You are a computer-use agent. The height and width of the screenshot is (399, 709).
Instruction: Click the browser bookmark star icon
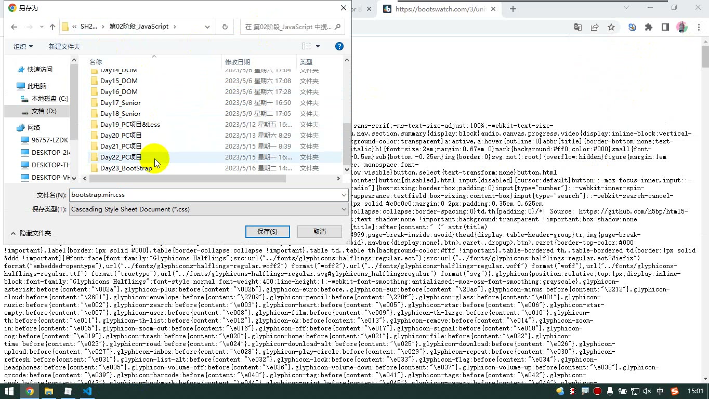tap(611, 28)
